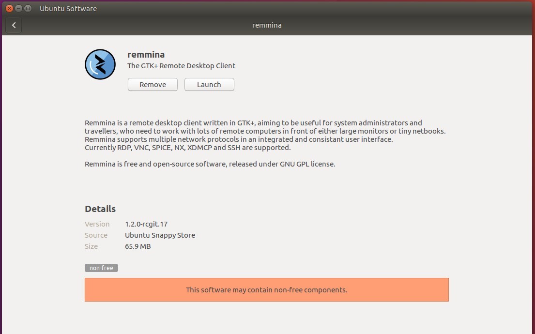Image resolution: width=535 pixels, height=334 pixels.
Task: Click the remmina title in header bar
Action: click(267, 25)
